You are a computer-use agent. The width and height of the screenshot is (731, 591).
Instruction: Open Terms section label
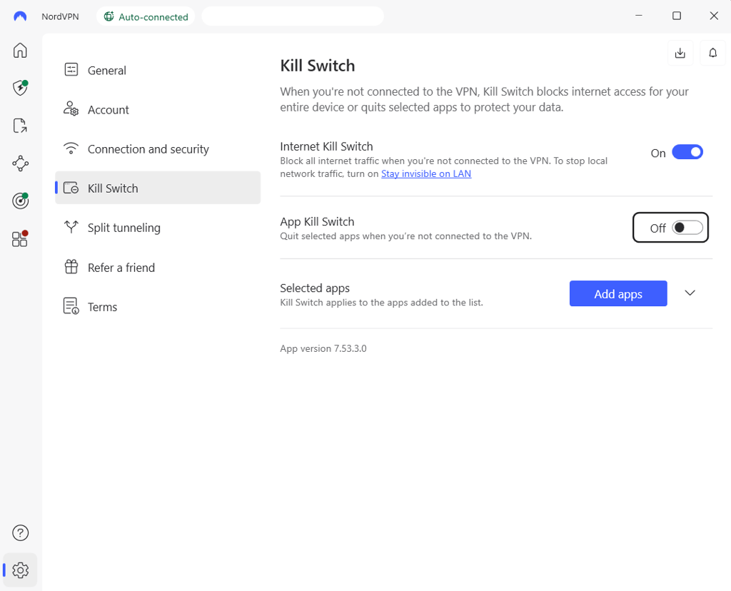[103, 307]
